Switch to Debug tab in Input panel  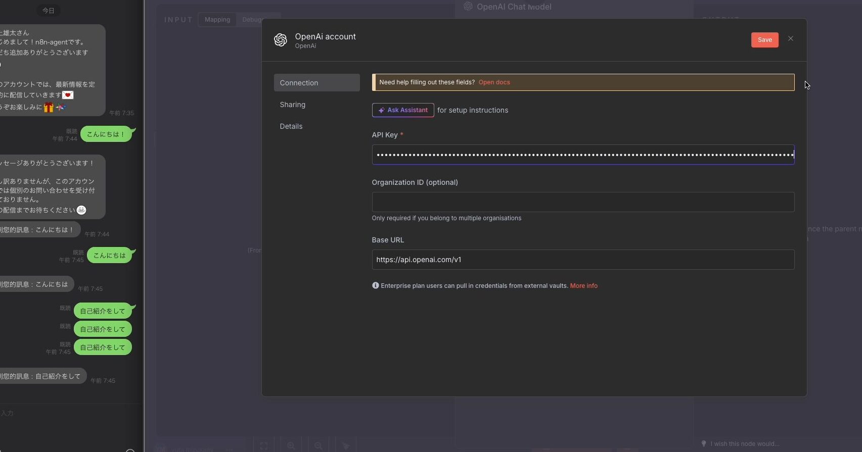pyautogui.click(x=252, y=20)
